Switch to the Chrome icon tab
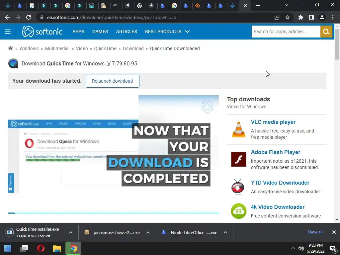Viewport: 340px width, 255px height. [139, 6]
